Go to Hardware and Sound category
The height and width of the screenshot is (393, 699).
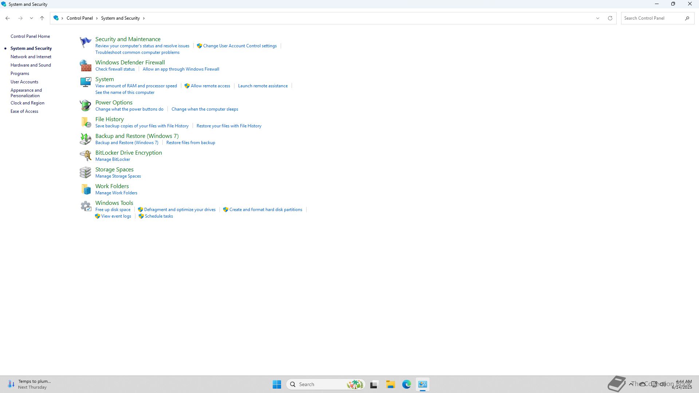coord(31,65)
